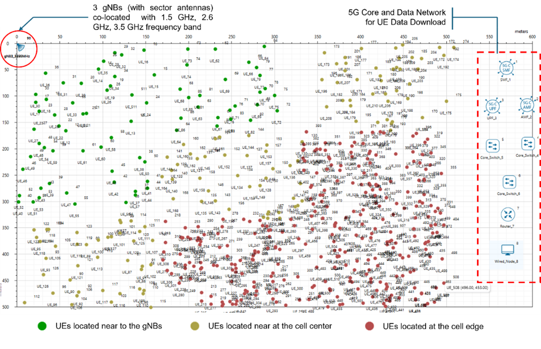Screen dimensions: 541x349
Task: Select the Core_Switch_5 icon
Action: tap(493, 145)
